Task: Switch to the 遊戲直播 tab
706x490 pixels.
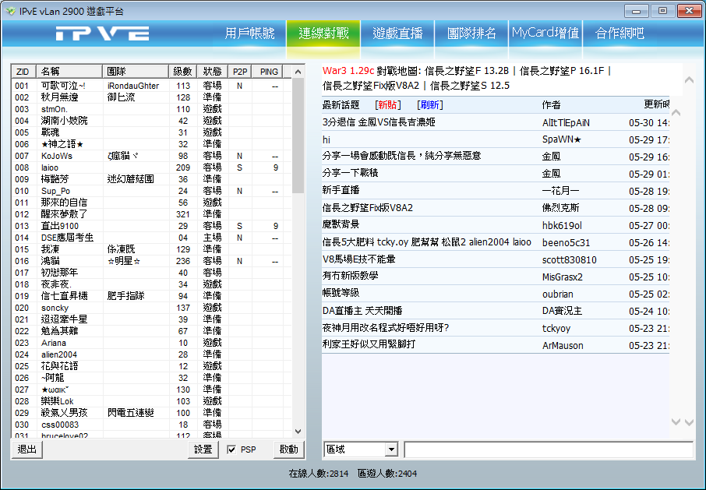Action: click(397, 33)
